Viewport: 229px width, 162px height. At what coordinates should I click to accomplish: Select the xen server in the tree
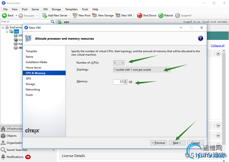[x=17, y=31]
